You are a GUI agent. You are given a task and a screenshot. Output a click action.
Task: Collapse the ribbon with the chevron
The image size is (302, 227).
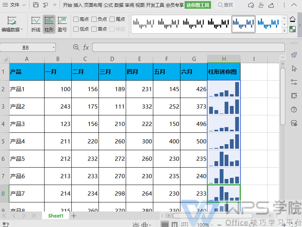click(294, 5)
